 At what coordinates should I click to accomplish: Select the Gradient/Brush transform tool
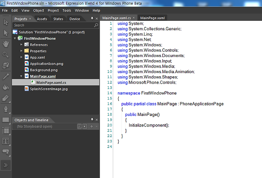6,98
